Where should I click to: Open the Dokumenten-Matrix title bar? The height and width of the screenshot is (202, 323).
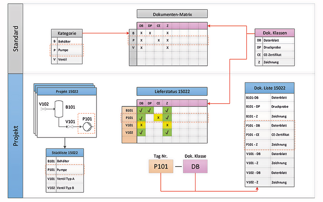172,14
